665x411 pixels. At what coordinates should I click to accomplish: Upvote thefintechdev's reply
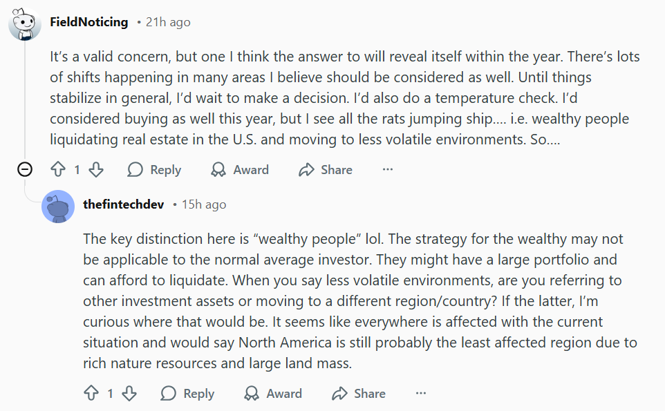click(x=91, y=394)
